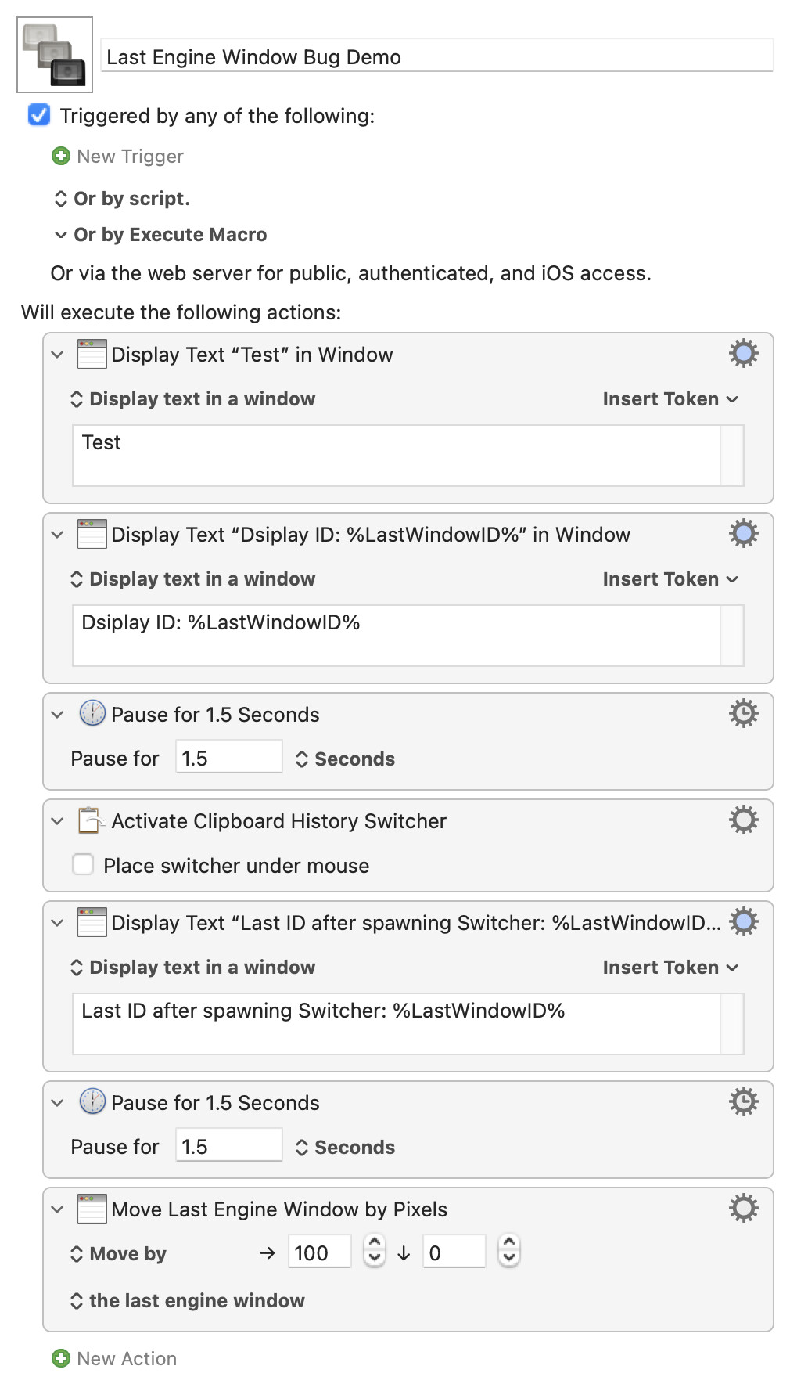Click the horizontal move stepper next to 100

[x=375, y=1252]
